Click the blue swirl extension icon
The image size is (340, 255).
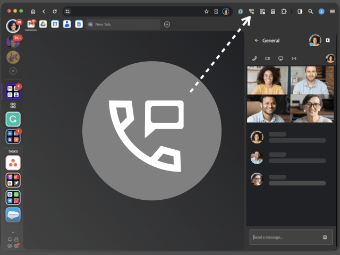pyautogui.click(x=241, y=12)
